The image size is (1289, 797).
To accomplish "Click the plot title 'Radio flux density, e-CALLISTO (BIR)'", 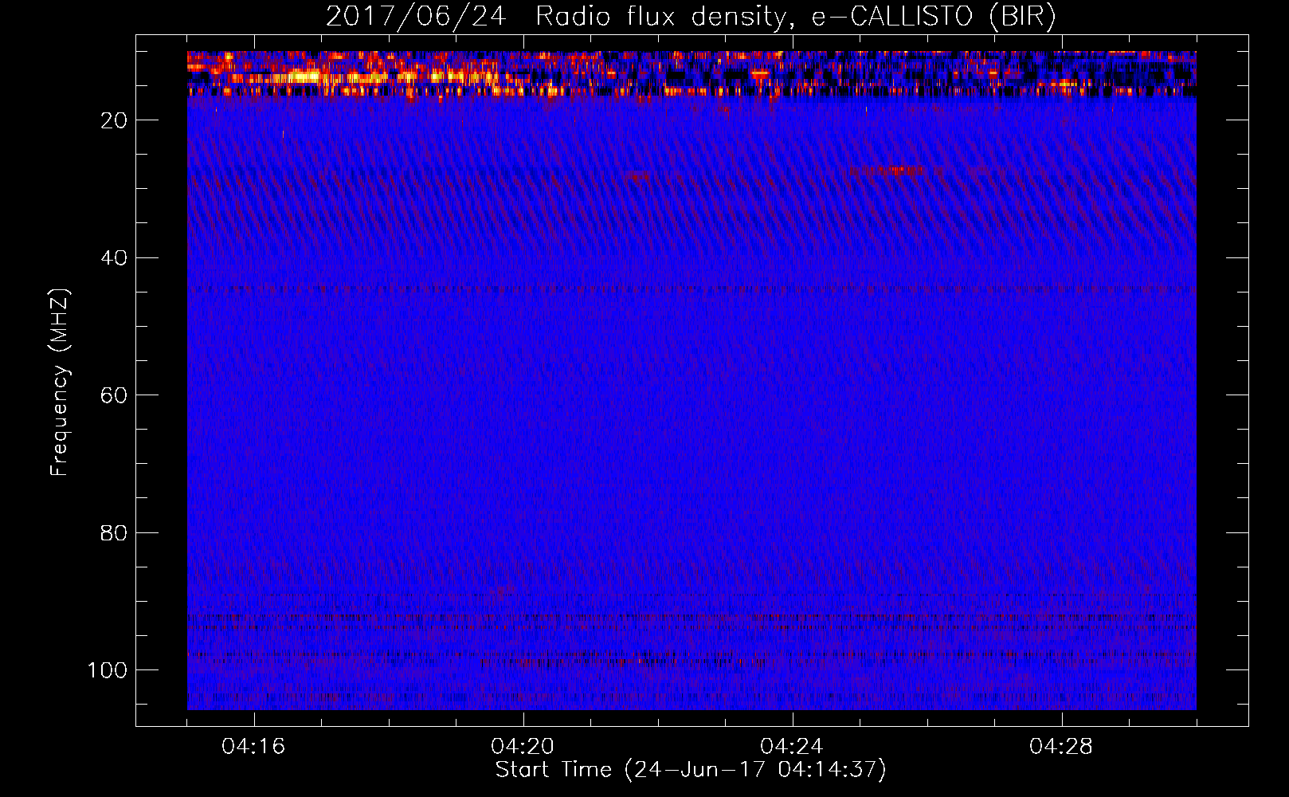I will pos(795,17).
